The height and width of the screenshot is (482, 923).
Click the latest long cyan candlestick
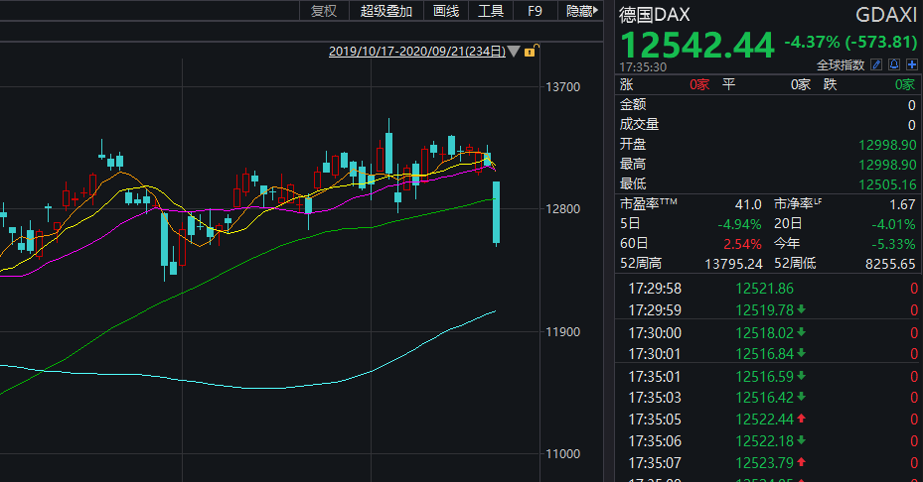[x=496, y=212]
